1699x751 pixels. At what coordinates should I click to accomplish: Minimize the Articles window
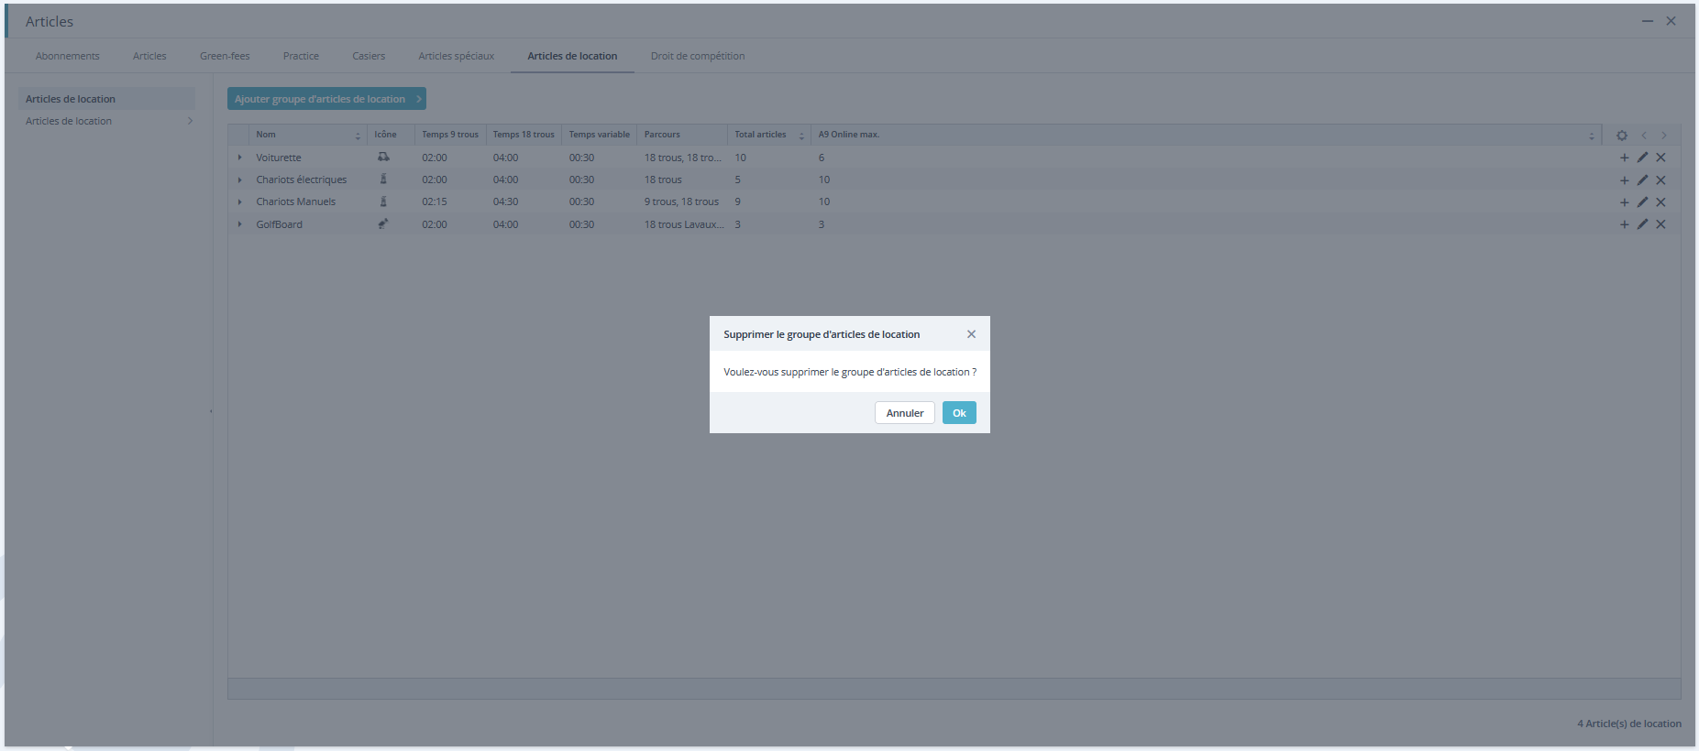coord(1648,21)
